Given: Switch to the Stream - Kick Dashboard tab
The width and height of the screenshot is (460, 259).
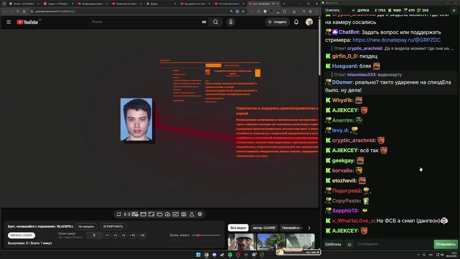Looking at the screenshot, I should click(24, 4).
